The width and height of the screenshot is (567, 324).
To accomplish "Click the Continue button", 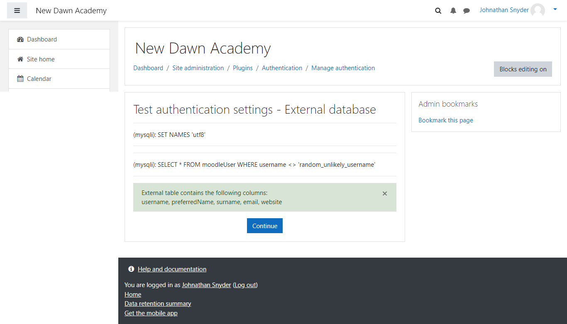I will 265,226.
